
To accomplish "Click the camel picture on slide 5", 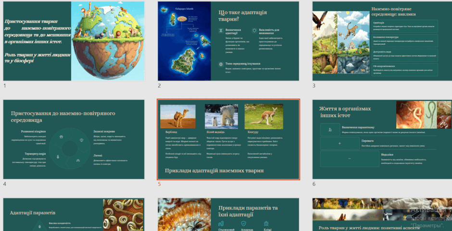I will (178, 116).
